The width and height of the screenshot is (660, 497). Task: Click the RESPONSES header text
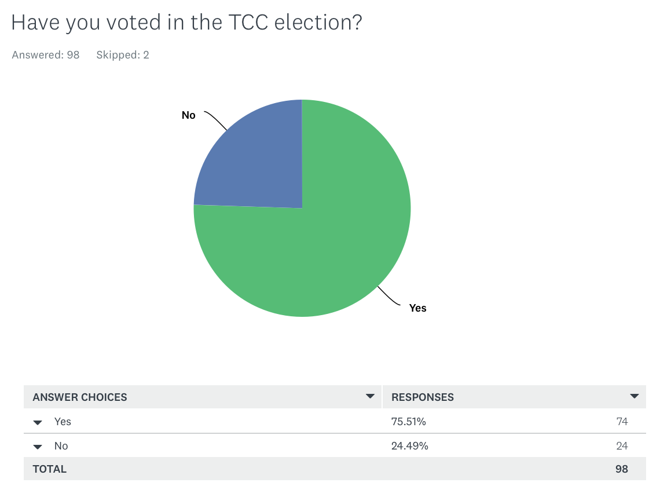tap(423, 397)
